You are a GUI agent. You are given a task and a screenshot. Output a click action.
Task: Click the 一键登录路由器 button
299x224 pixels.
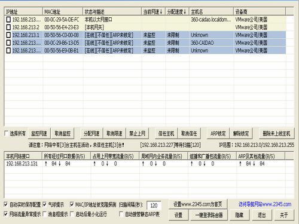(209, 215)
